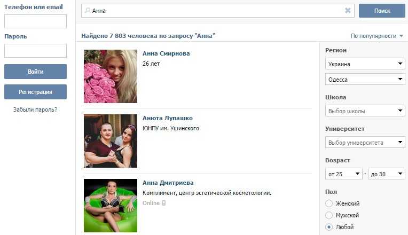This screenshot has width=408, height=235.
Task: Click the mobile icon next to Online
Action: pos(163,203)
